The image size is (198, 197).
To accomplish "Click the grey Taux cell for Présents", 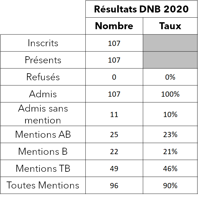I will tap(170, 60).
